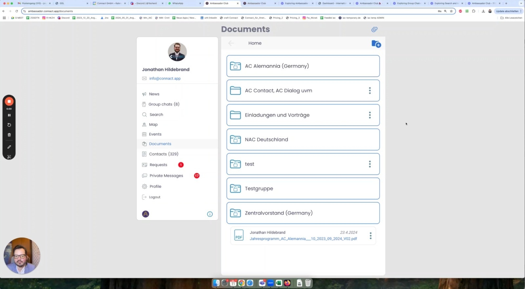525x289 pixels.
Task: Click the sparkle effects icon in recorder bar
Action: (9, 157)
